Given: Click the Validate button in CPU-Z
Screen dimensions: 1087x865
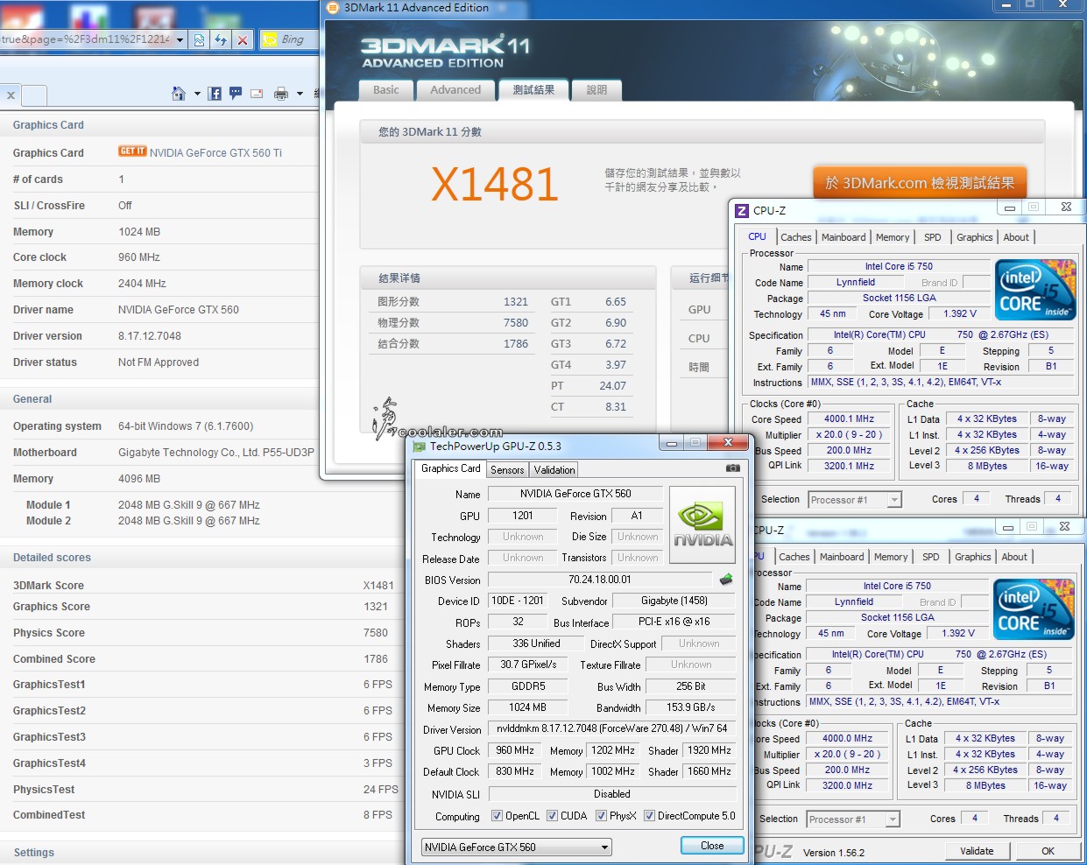Looking at the screenshot, I should tap(977, 851).
